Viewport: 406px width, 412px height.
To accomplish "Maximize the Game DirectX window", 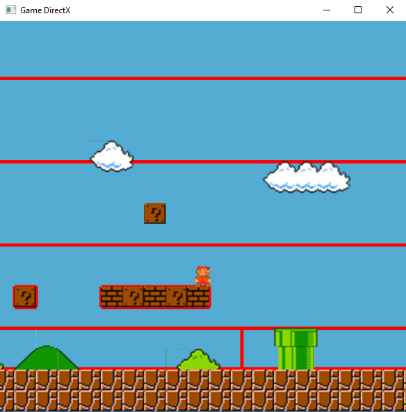I will 358,10.
